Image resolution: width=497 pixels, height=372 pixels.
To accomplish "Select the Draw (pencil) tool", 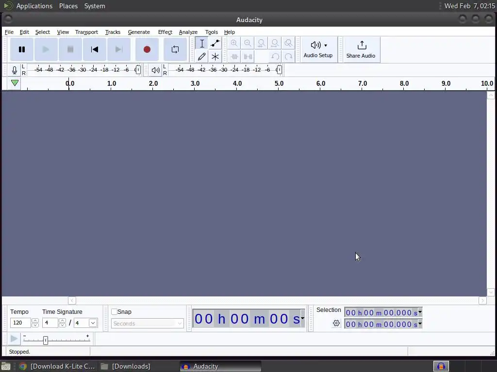I will pos(201,57).
